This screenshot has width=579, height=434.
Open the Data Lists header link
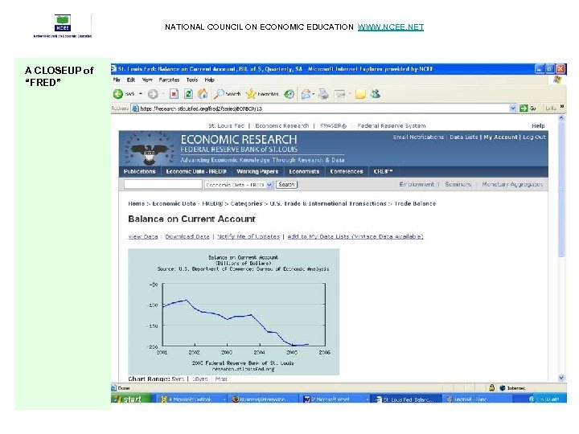[464, 137]
